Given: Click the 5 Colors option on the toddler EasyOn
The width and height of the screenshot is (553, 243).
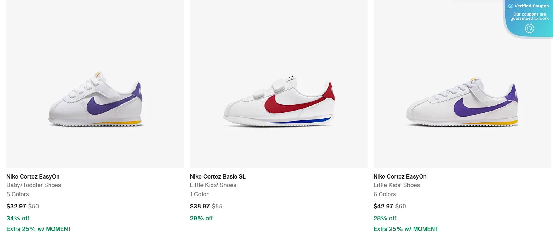Looking at the screenshot, I should [x=18, y=194].
